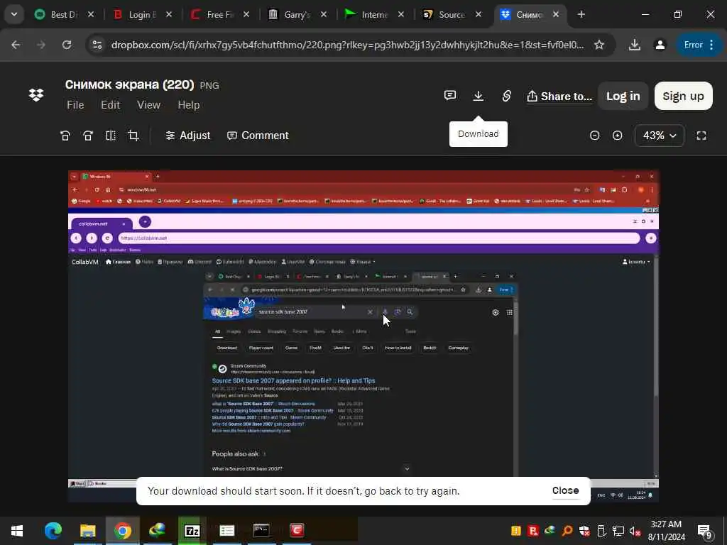Open 7-Zip from the taskbar
The width and height of the screenshot is (727, 545).
tap(192, 530)
